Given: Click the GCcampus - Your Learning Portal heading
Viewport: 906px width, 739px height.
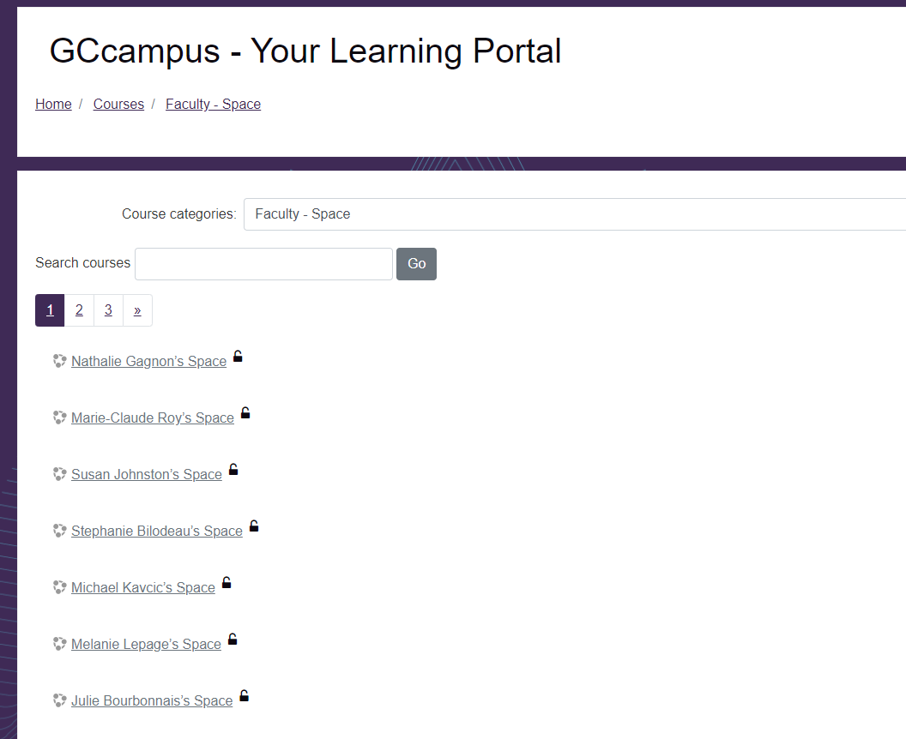Looking at the screenshot, I should tap(305, 51).
